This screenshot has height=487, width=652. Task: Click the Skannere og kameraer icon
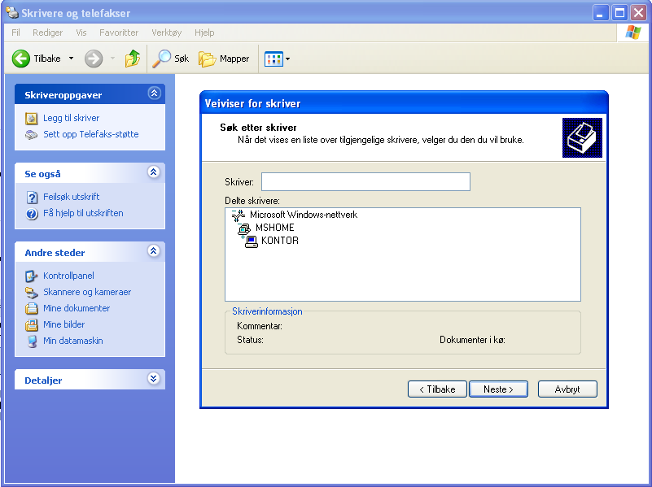(x=31, y=293)
